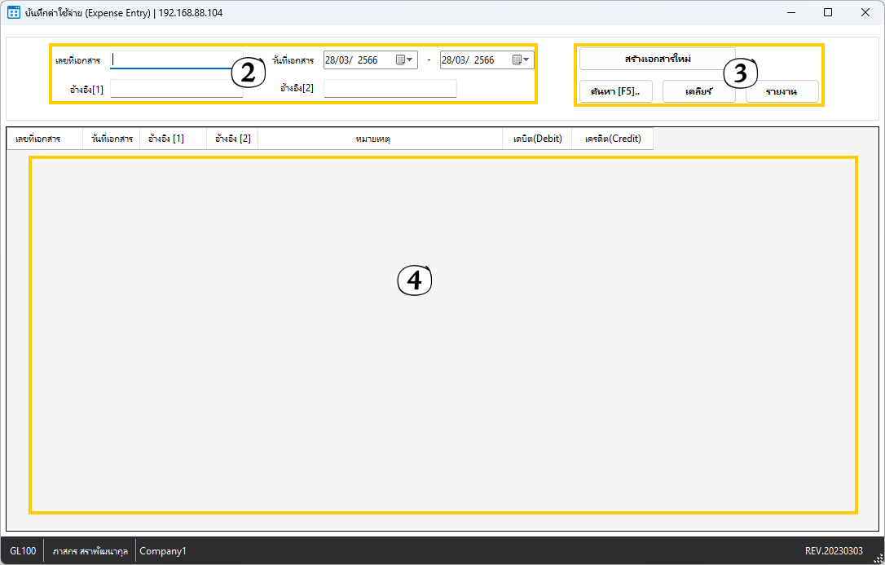885x565 pixels.
Task: Open the รายงาน report button
Action: [x=782, y=91]
